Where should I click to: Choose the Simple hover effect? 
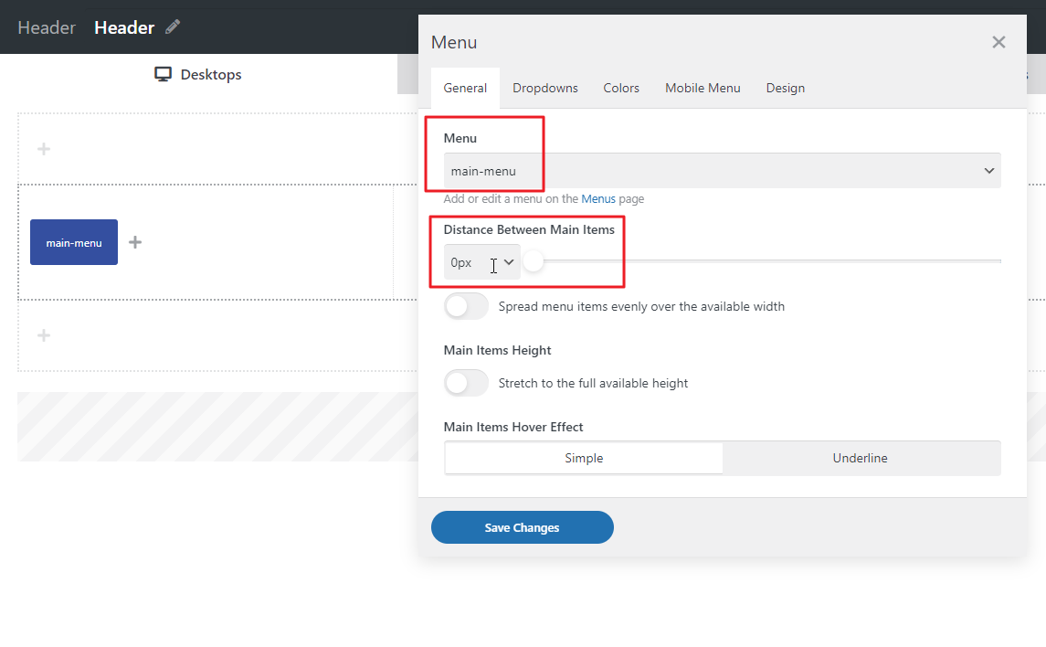click(x=584, y=458)
